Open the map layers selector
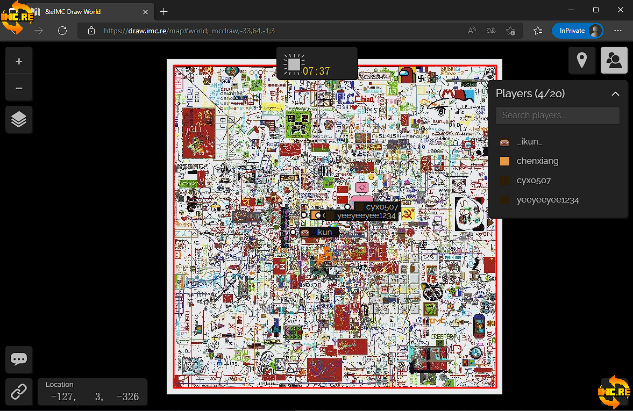This screenshot has width=633, height=411. point(19,119)
